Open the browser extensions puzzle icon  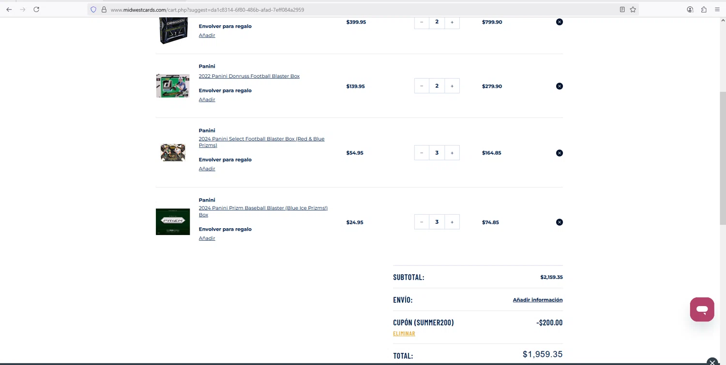coord(704,10)
